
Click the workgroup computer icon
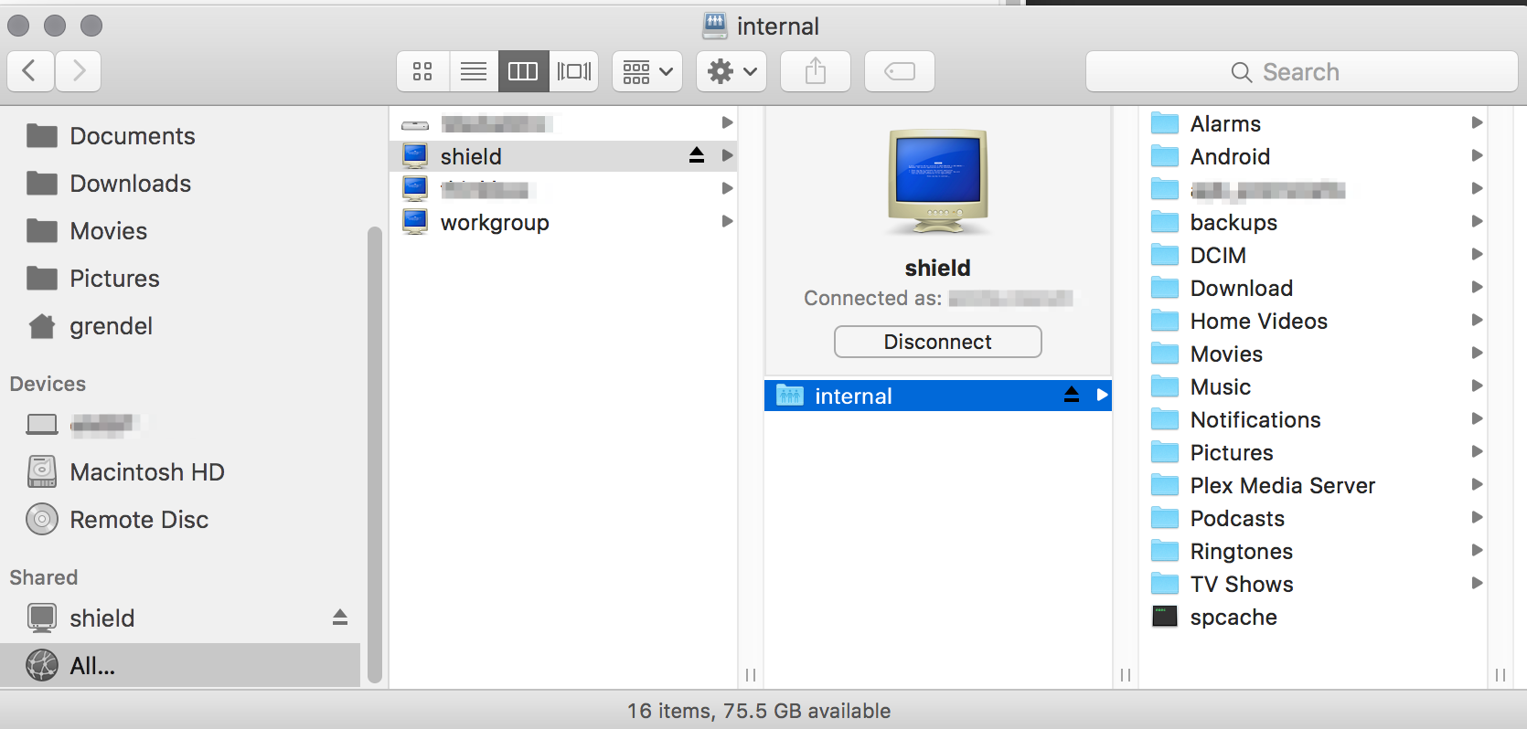(x=415, y=222)
